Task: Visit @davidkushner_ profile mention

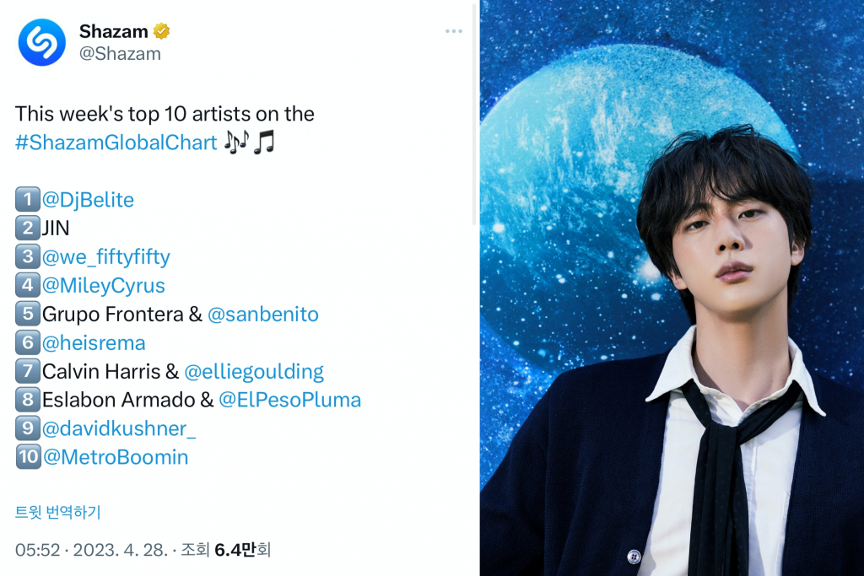Action: tap(119, 428)
